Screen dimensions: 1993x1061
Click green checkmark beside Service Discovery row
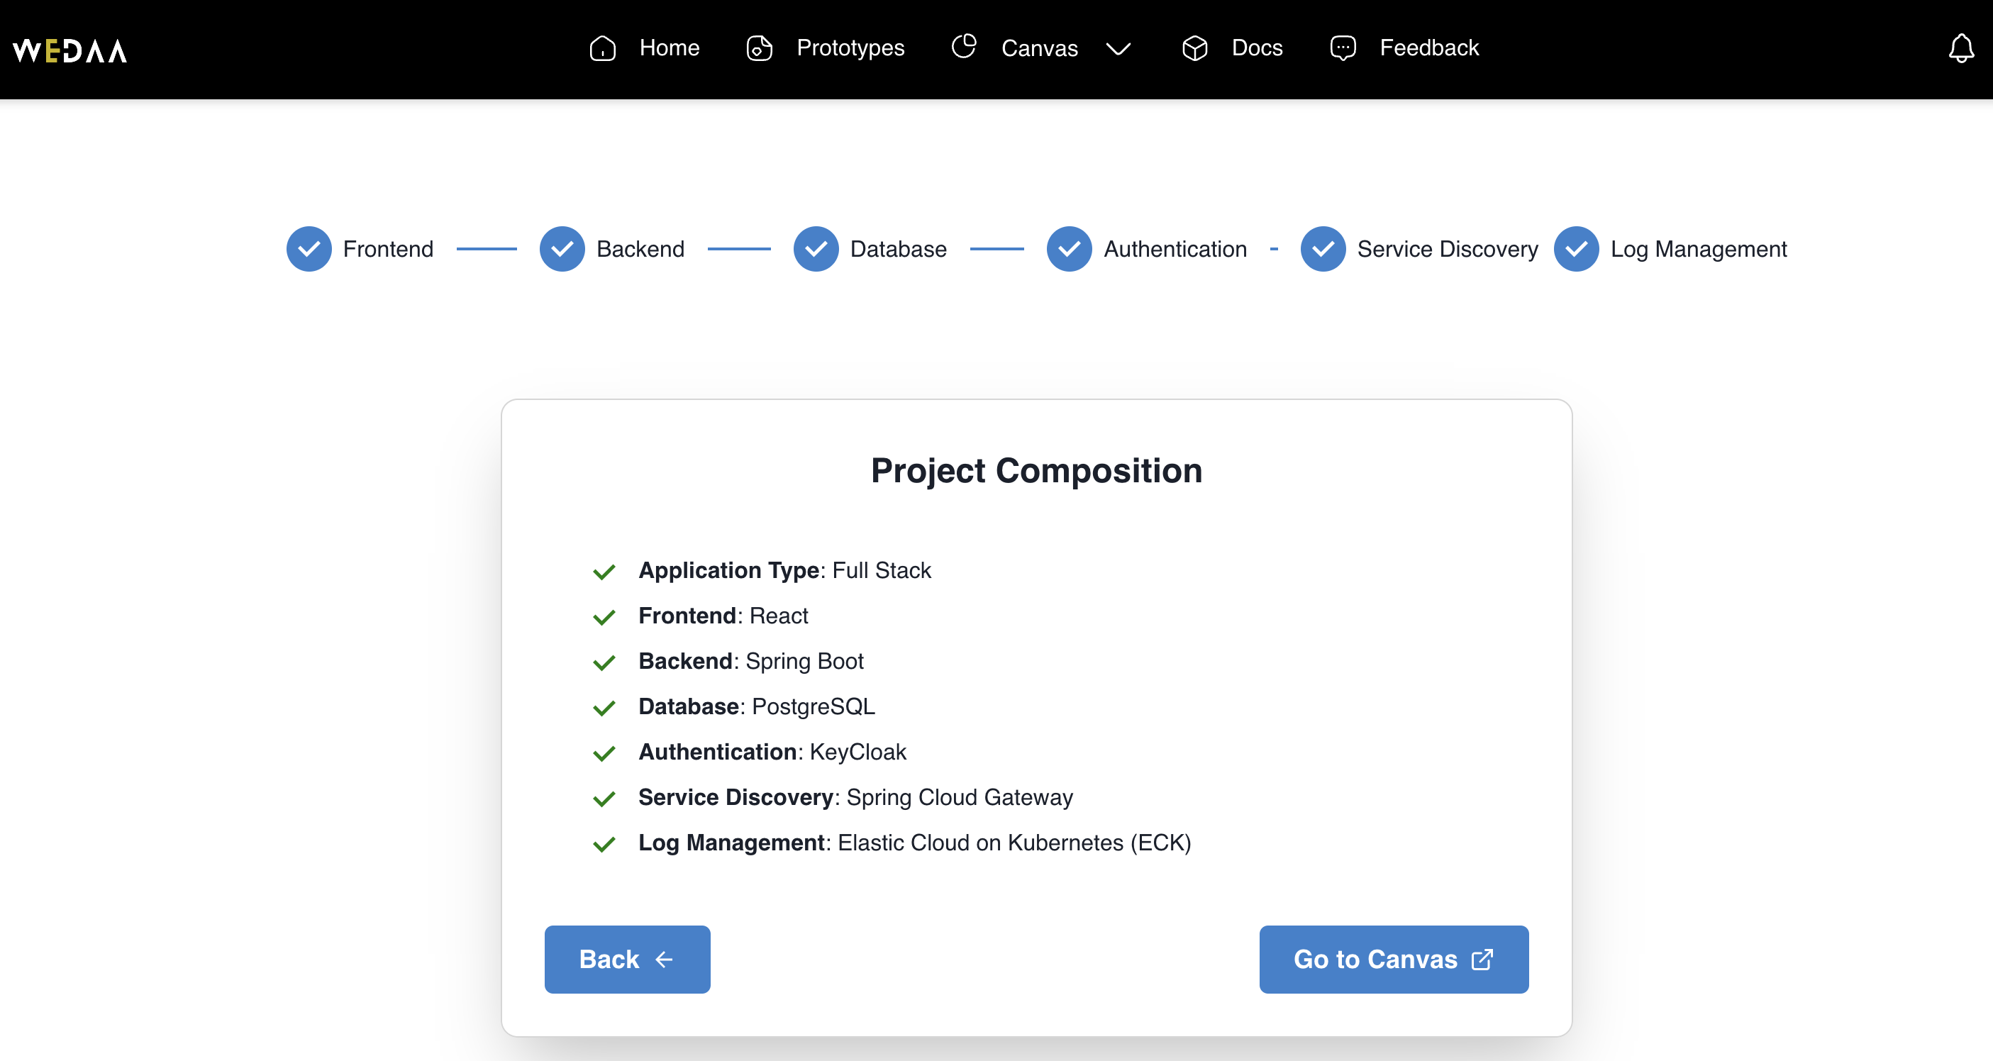604,799
